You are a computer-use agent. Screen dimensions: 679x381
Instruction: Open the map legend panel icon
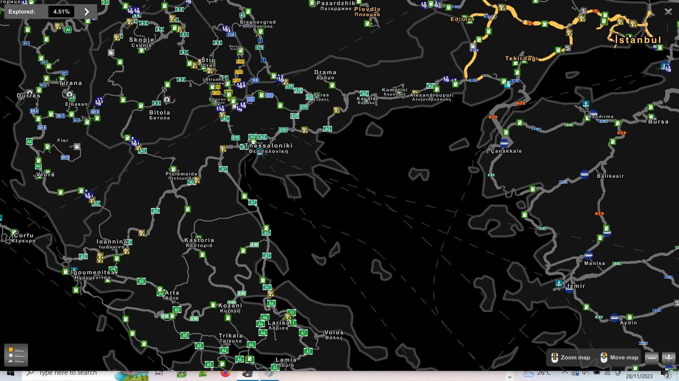point(16,355)
